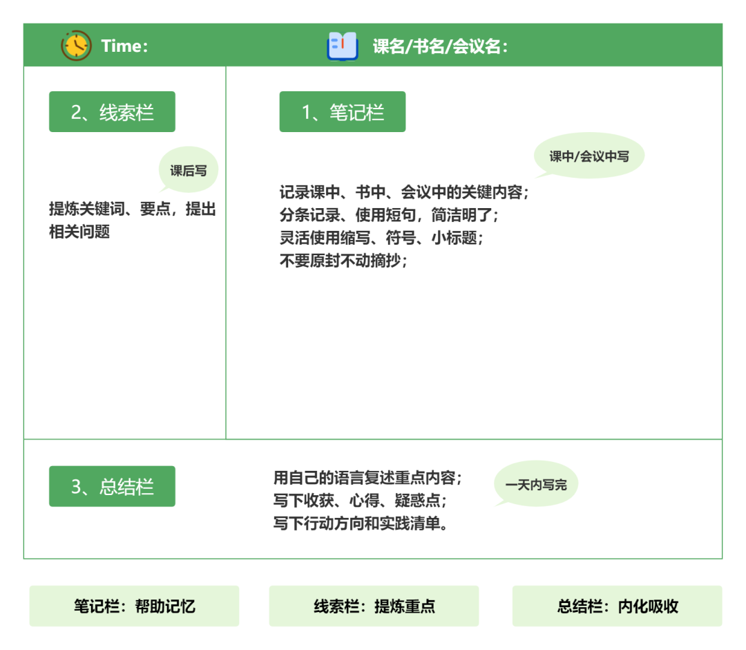The image size is (746, 650).
Task: Click the blue notebook icon
Action: [342, 46]
